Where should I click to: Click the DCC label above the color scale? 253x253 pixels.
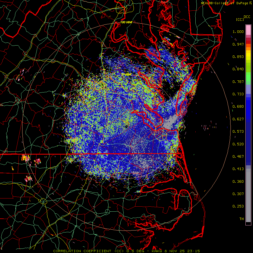[247, 17]
